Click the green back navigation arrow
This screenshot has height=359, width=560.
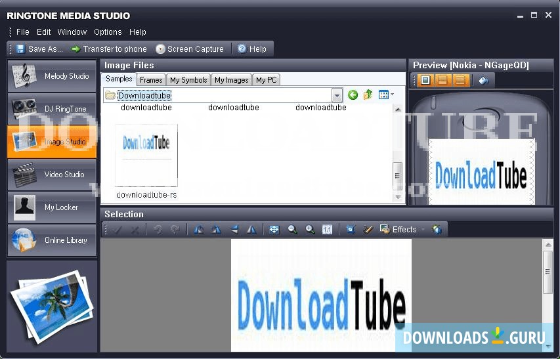[x=353, y=95]
